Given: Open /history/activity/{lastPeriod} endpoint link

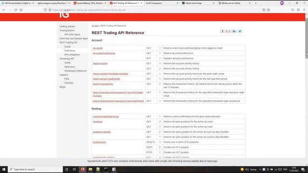Looking at the screenshot, I should [106, 79].
